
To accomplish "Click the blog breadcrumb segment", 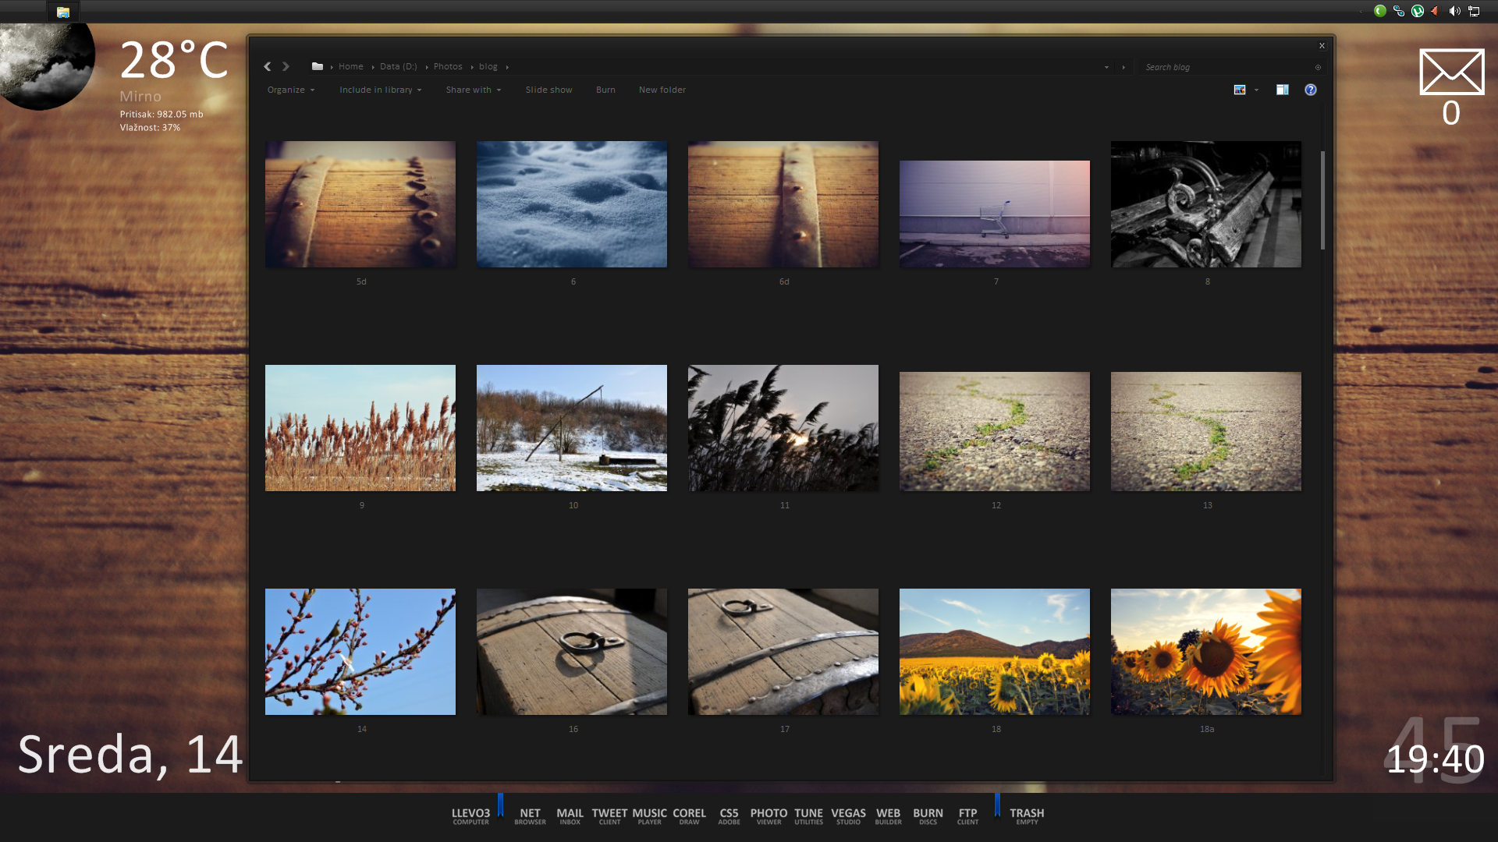I will point(488,66).
